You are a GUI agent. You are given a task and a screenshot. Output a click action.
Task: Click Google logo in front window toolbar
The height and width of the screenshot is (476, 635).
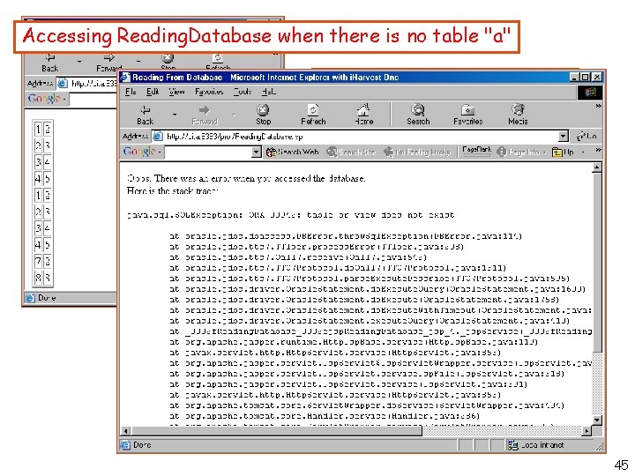139,152
